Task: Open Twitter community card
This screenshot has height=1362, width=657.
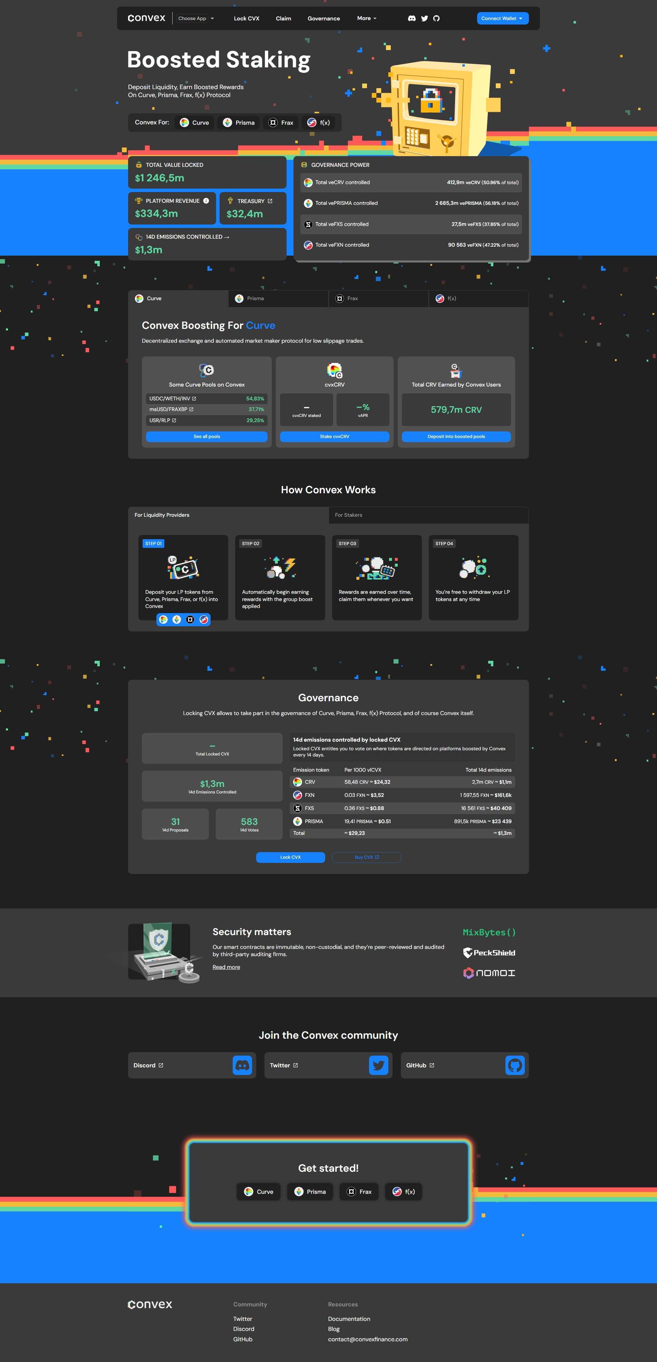Action: (328, 1065)
